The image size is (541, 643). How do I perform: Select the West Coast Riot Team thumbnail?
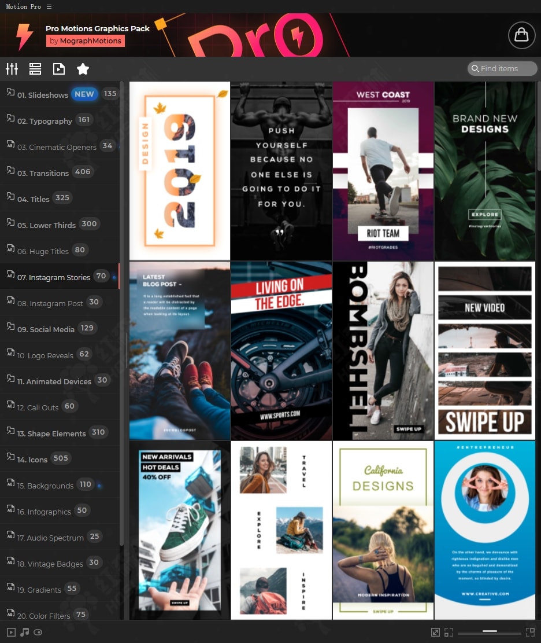click(x=383, y=171)
